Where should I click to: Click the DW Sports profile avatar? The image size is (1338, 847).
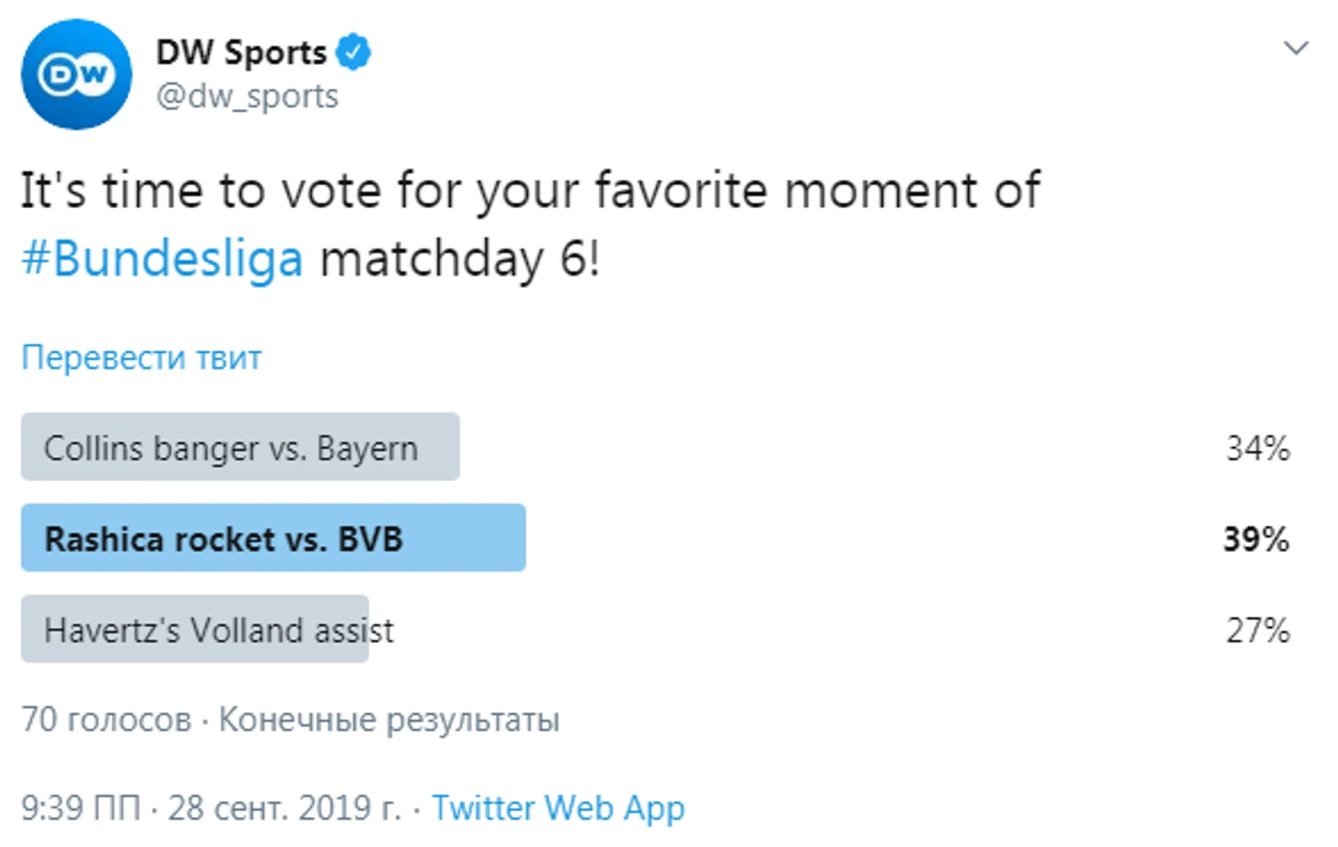point(77,74)
